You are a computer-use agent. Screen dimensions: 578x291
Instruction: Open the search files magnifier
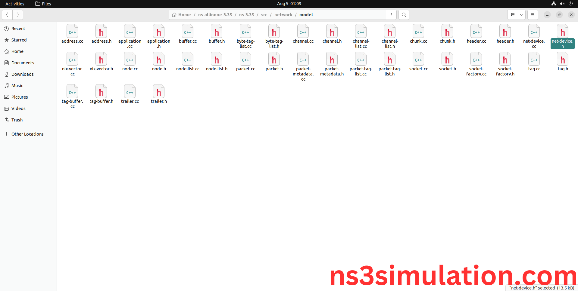point(404,15)
